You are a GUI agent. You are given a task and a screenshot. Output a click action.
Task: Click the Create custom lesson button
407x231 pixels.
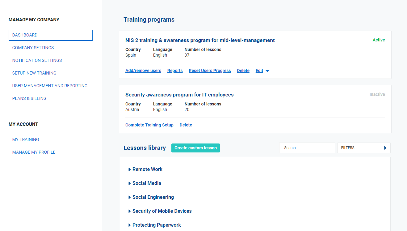(195, 148)
